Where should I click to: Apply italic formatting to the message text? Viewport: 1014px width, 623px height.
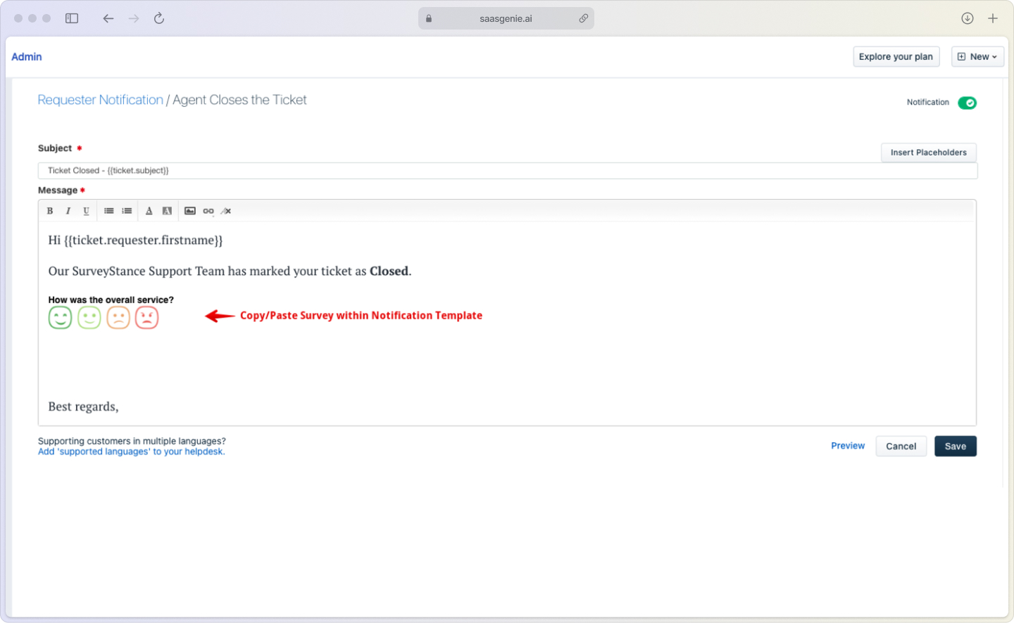(68, 210)
